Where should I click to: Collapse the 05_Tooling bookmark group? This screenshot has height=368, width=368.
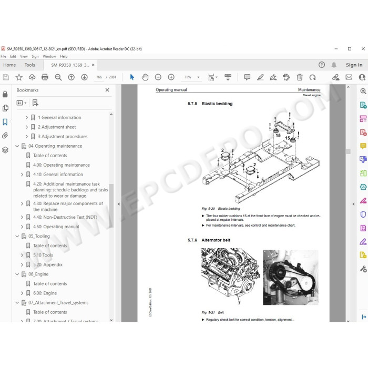17,236
